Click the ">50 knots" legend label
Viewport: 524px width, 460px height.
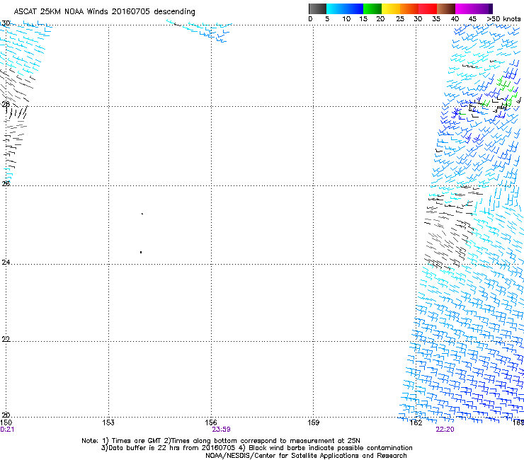coord(503,19)
